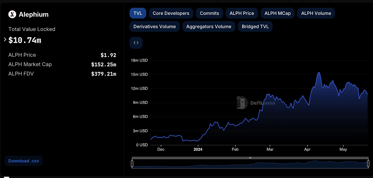This screenshot has height=178, width=373.
Task: Select the ALPH Price $1.92 value
Action: tap(108, 55)
